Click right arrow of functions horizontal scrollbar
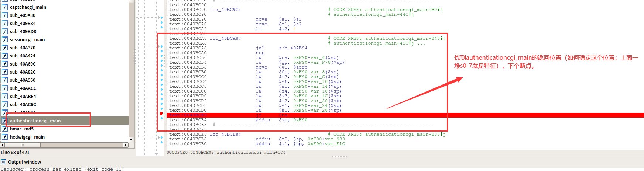 [126, 145]
